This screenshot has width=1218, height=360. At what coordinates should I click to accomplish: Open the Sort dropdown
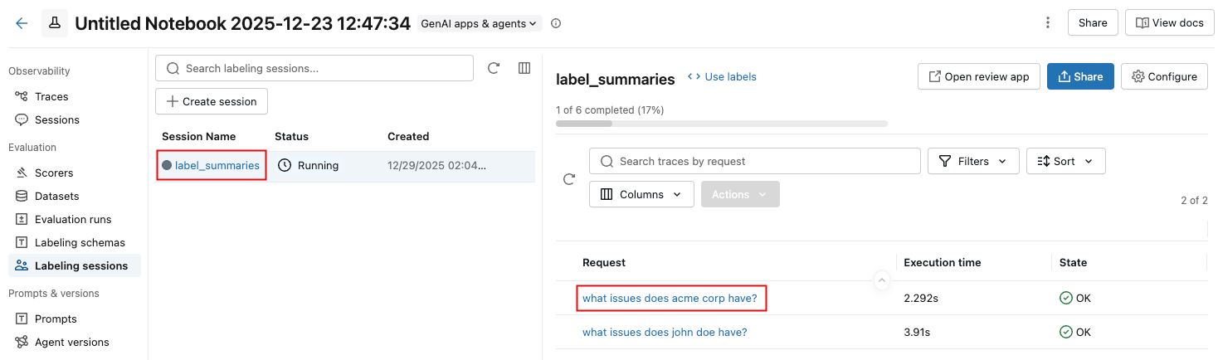click(1065, 161)
